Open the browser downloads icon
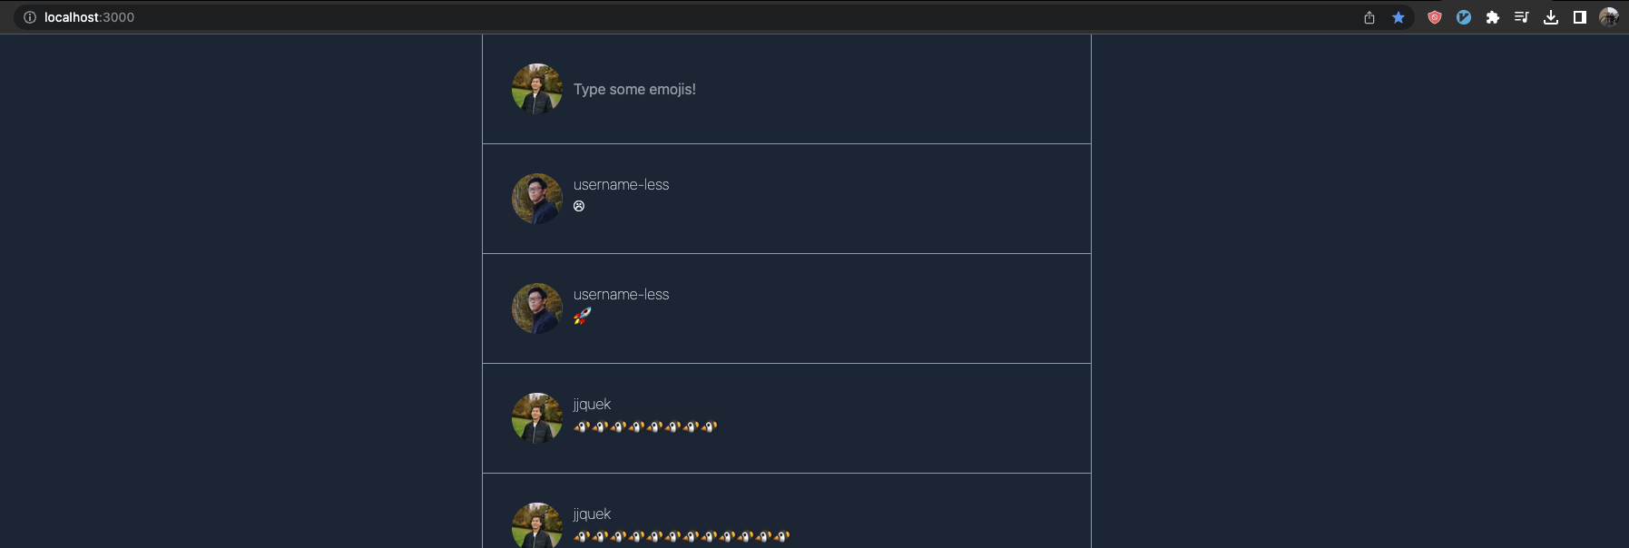 pyautogui.click(x=1551, y=17)
